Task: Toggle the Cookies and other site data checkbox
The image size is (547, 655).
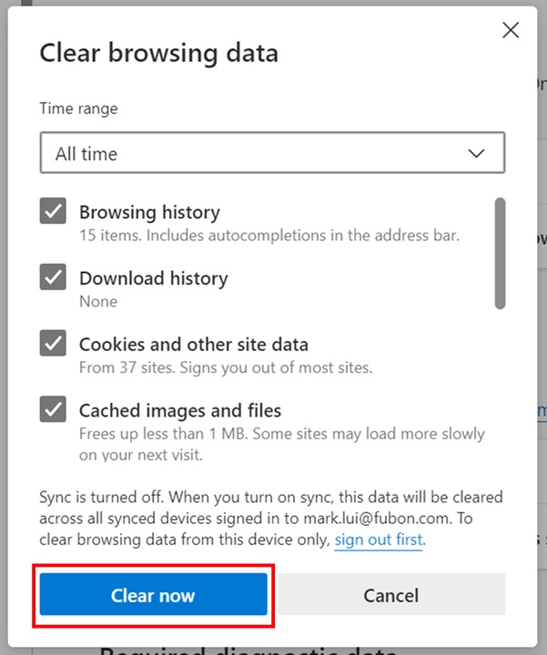Action: coord(53,344)
